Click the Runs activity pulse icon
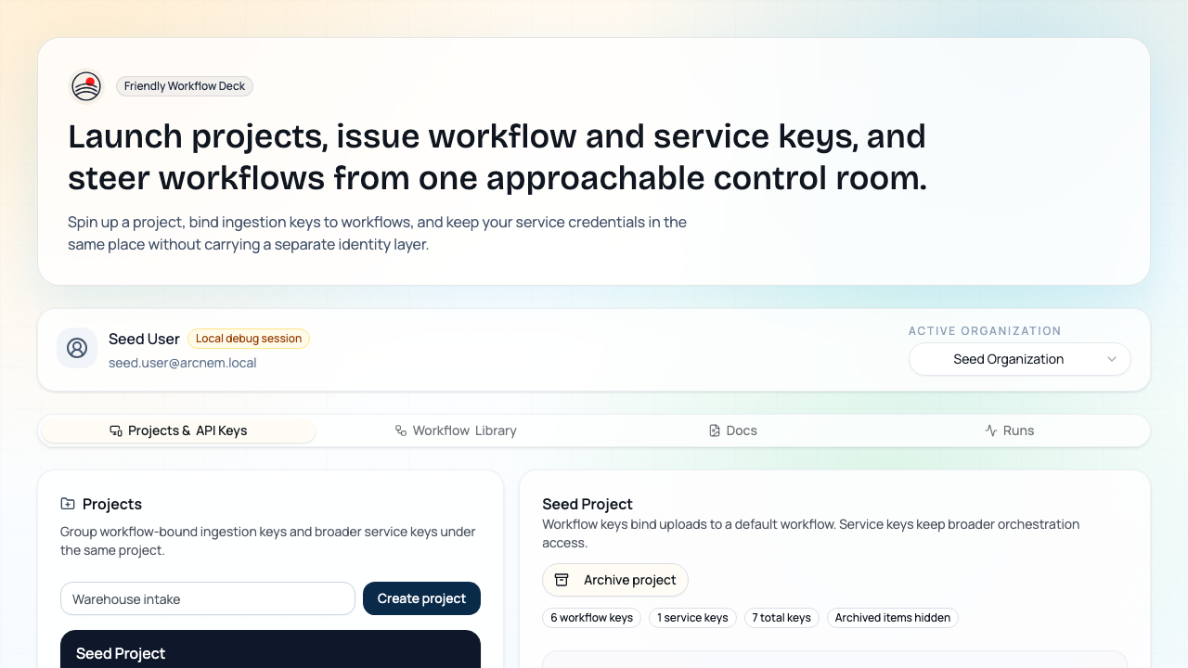1188x668 pixels. click(x=990, y=430)
